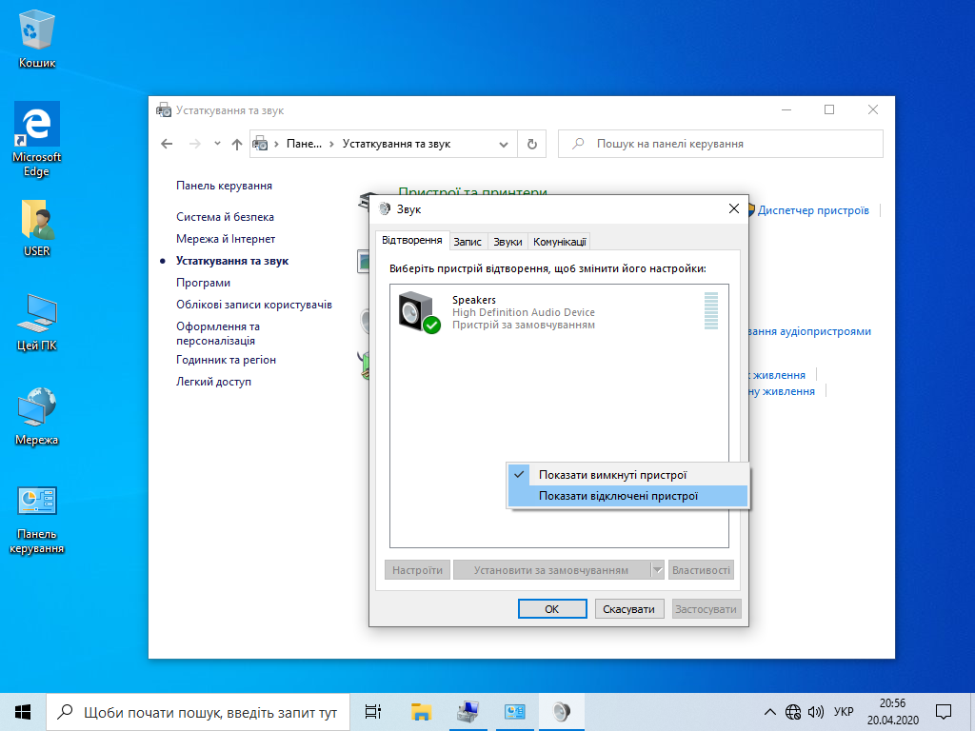Switch to the Звуки tab
Screen dimensions: 975x731
pos(508,242)
